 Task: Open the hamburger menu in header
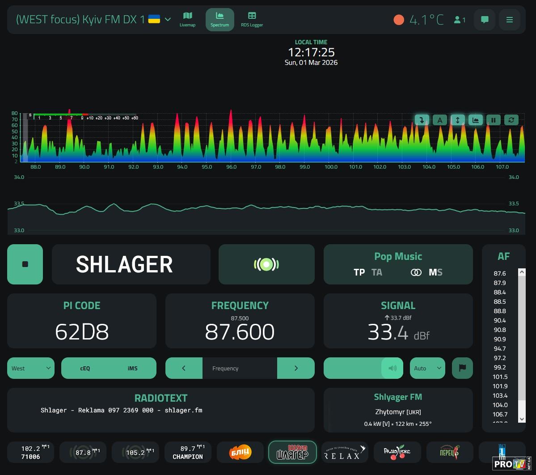pos(509,20)
